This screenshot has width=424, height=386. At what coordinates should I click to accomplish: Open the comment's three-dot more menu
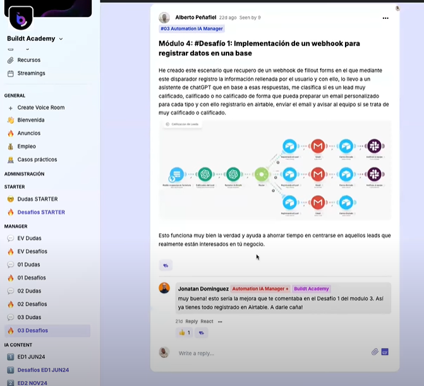coord(220,321)
